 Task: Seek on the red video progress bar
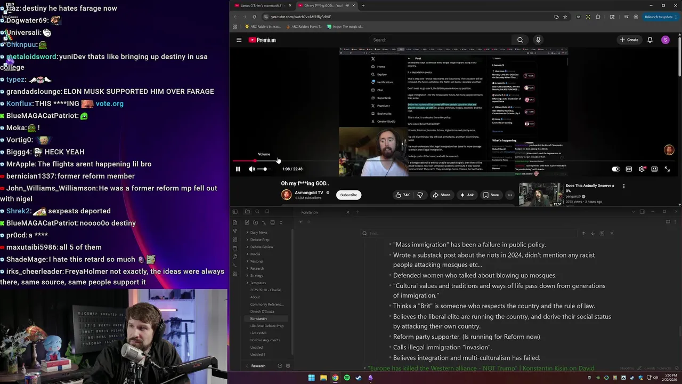(453, 160)
